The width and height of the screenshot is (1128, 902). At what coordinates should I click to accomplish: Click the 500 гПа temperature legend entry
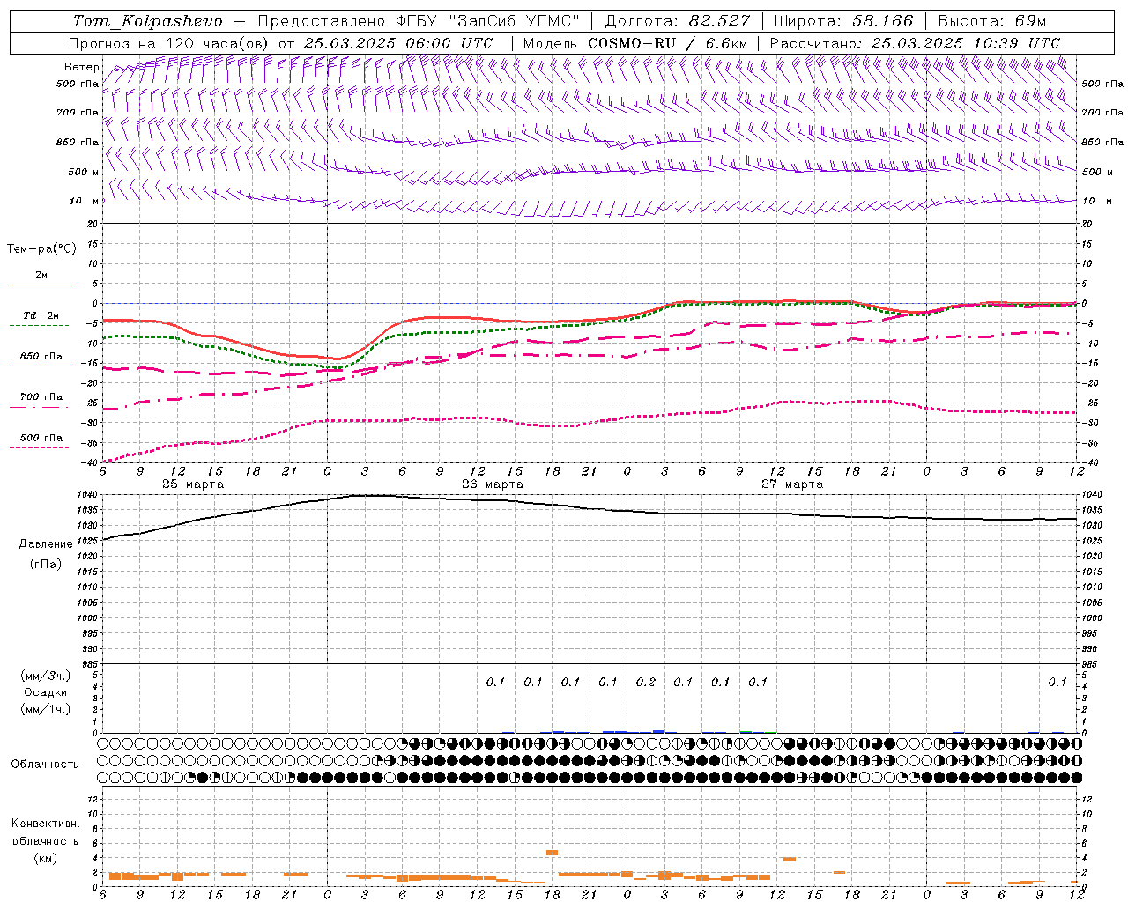41,438
